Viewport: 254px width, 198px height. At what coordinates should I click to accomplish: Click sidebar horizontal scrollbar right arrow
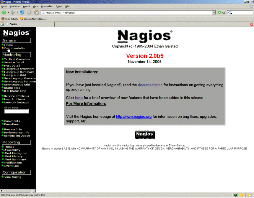(x=34, y=191)
